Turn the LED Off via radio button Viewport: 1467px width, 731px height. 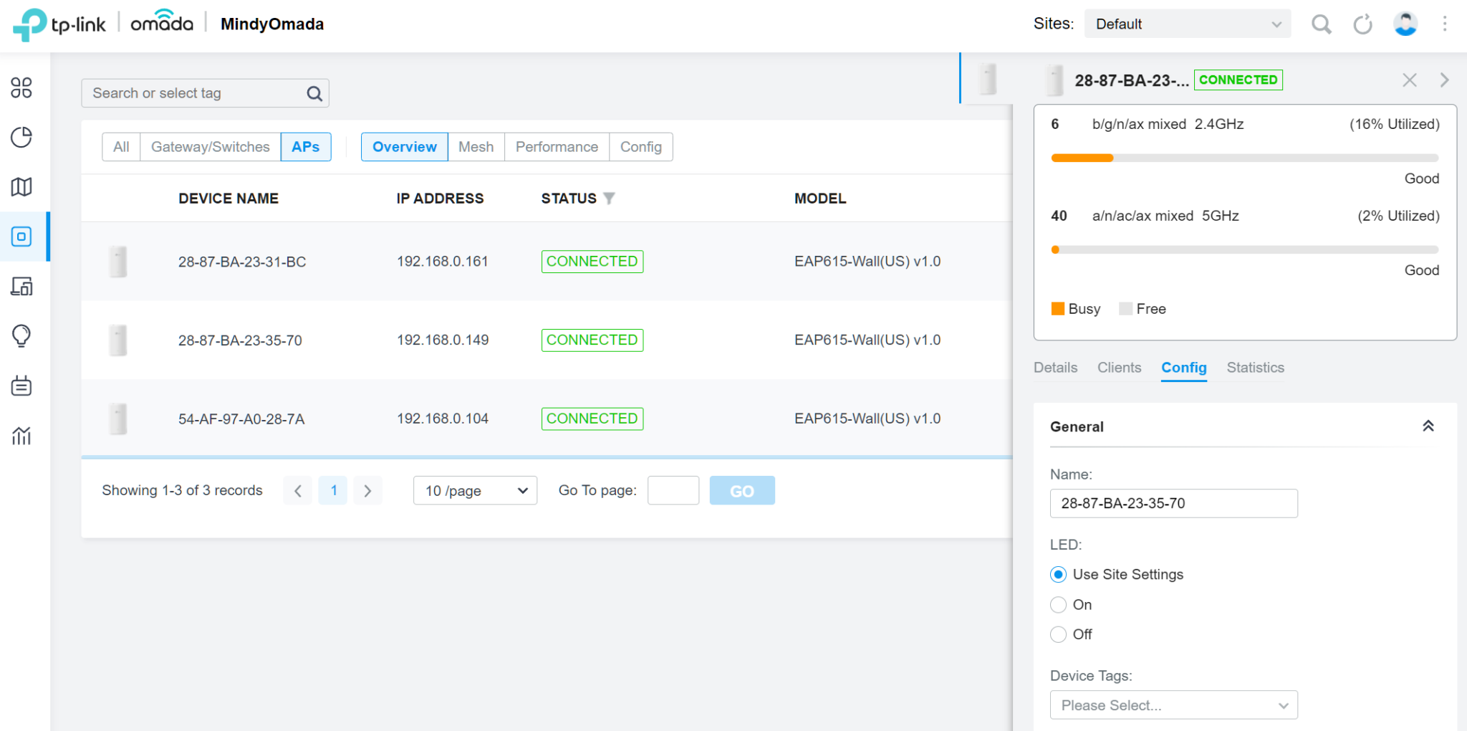coord(1058,634)
